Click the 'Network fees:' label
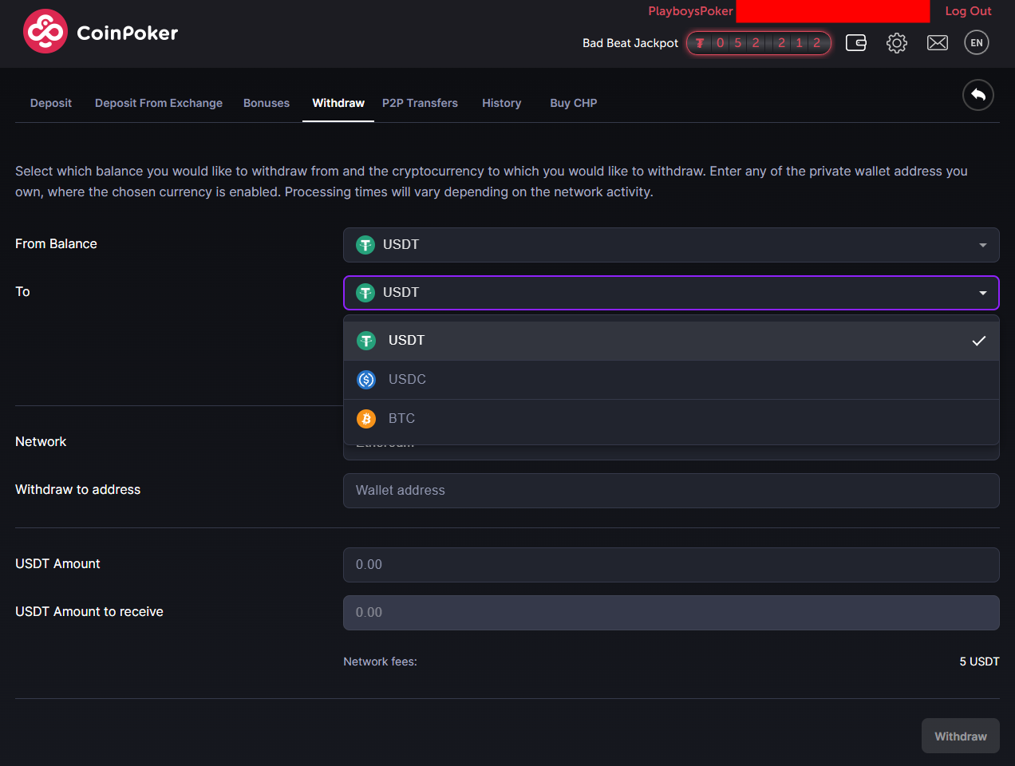 (x=380, y=661)
